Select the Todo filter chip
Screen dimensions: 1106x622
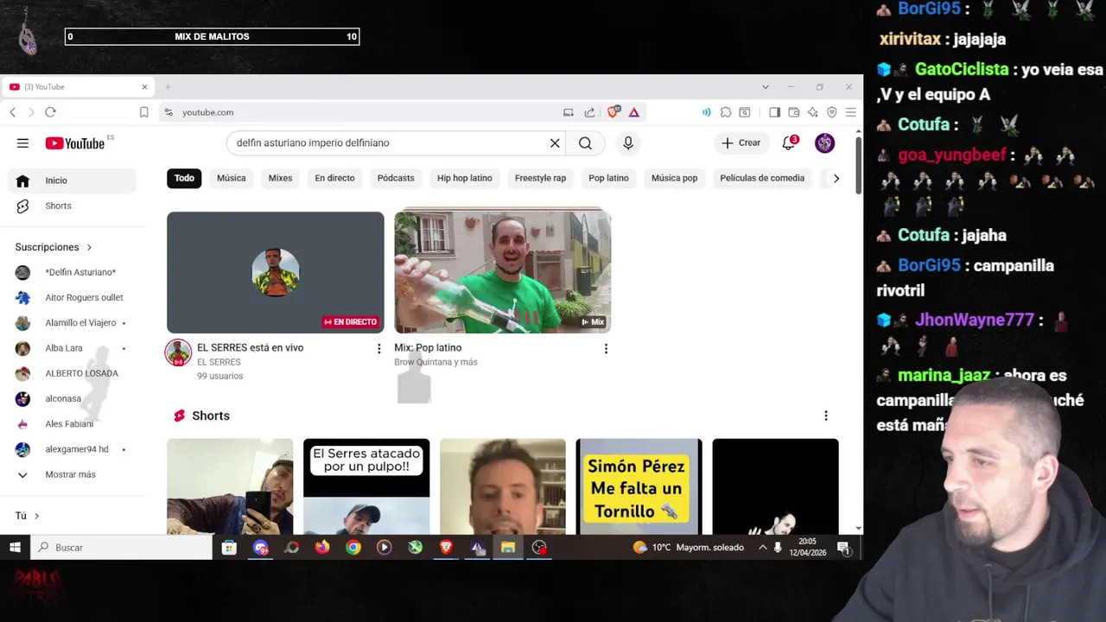tap(184, 178)
